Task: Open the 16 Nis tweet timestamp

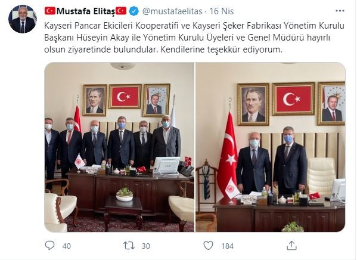Action: [222, 11]
